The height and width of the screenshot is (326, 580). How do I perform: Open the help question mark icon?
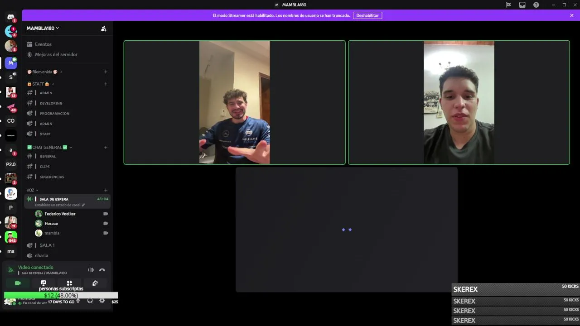[536, 5]
